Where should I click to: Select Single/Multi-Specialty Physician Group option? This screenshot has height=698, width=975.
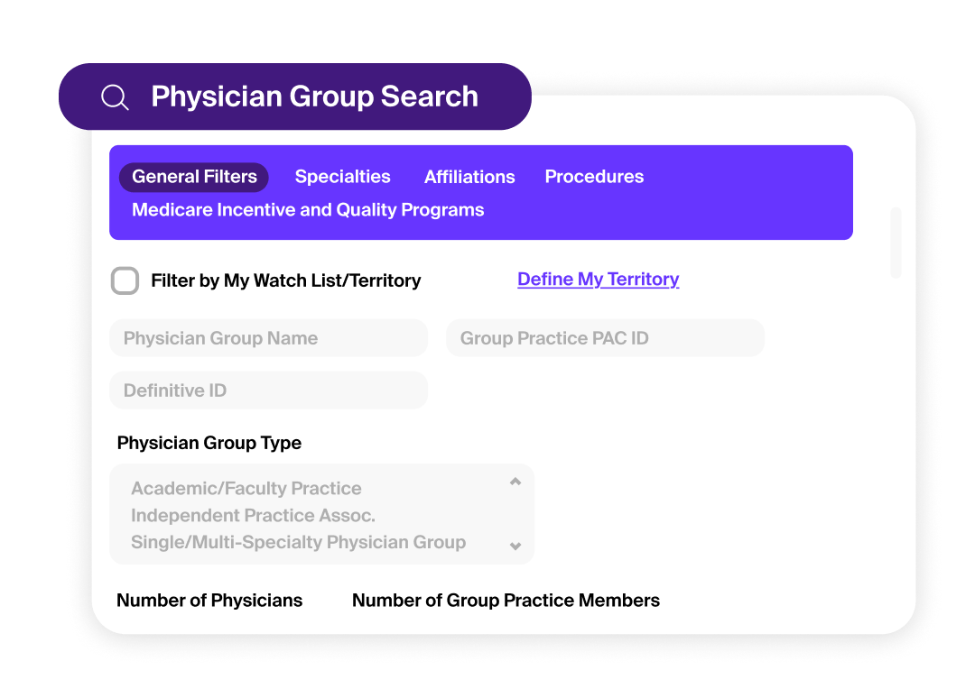(298, 542)
